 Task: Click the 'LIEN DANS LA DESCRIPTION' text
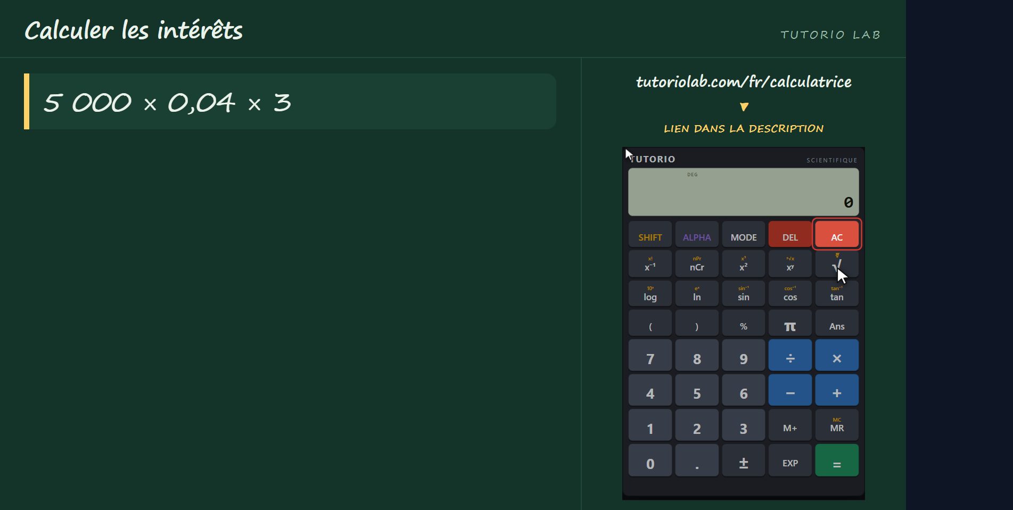[744, 128]
